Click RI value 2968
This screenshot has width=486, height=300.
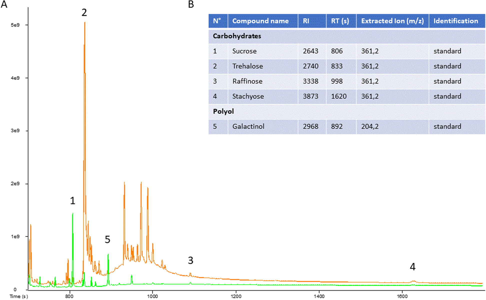[x=310, y=126]
